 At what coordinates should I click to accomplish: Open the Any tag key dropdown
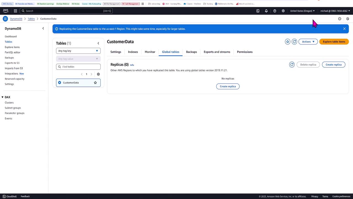pyautogui.click(x=78, y=51)
